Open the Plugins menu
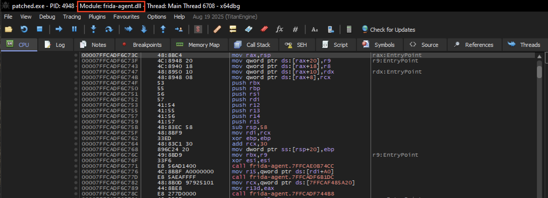Image resolution: width=548 pixels, height=198 pixels. point(97,17)
